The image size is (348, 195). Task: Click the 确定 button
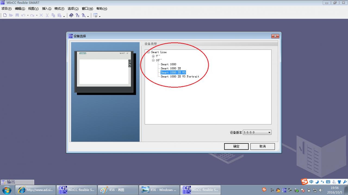pos(236,146)
